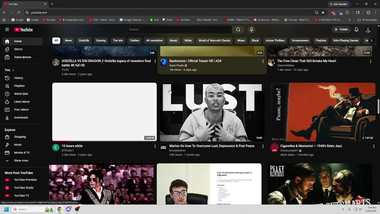380x214 pixels.
Task: Open the Twitch bookmark
Action: coord(167,20)
